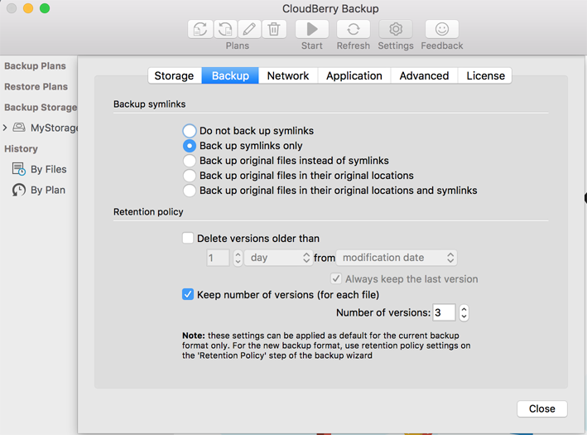Open Feedback via the smiley icon
Screen dimensions: 587x435
pyautogui.click(x=442, y=29)
